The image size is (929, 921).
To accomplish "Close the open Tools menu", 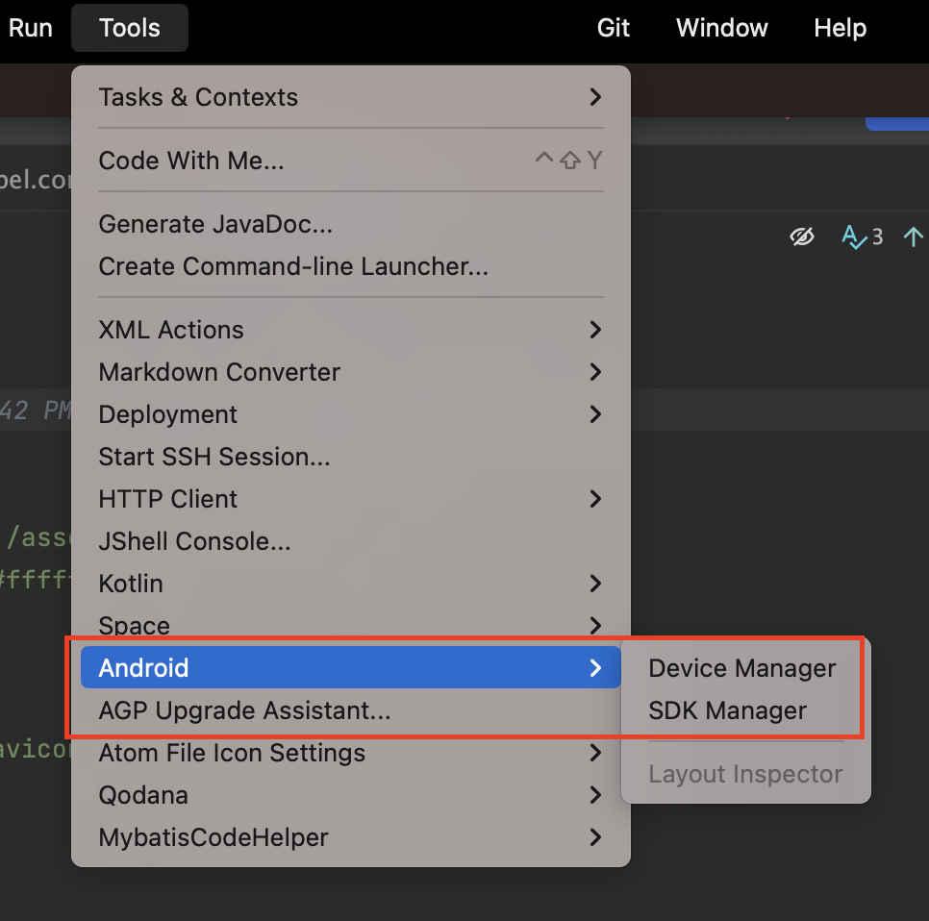I will [x=130, y=28].
